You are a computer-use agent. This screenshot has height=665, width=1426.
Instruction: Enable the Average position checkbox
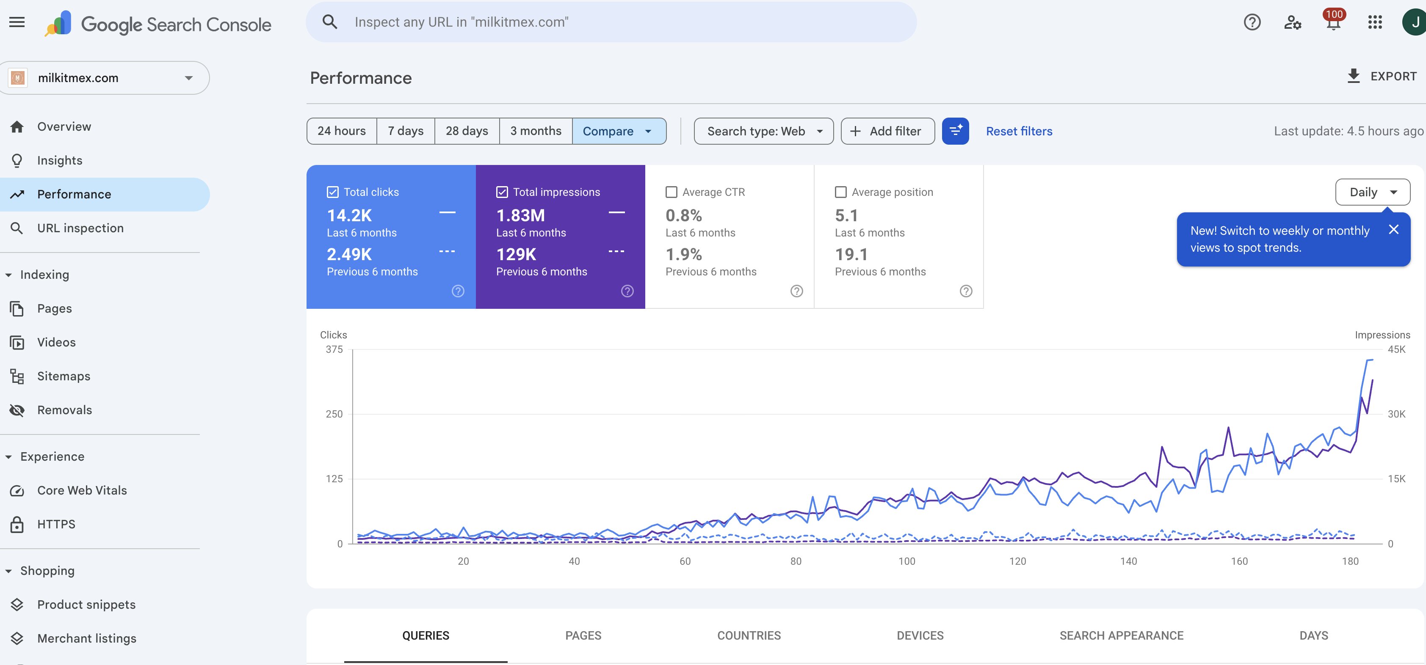pos(841,192)
